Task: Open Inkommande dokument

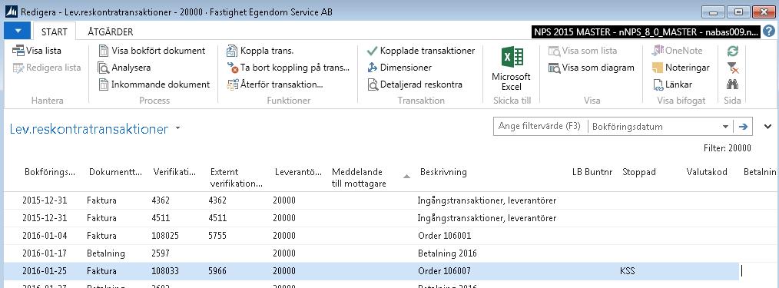Action: pyautogui.click(x=154, y=84)
